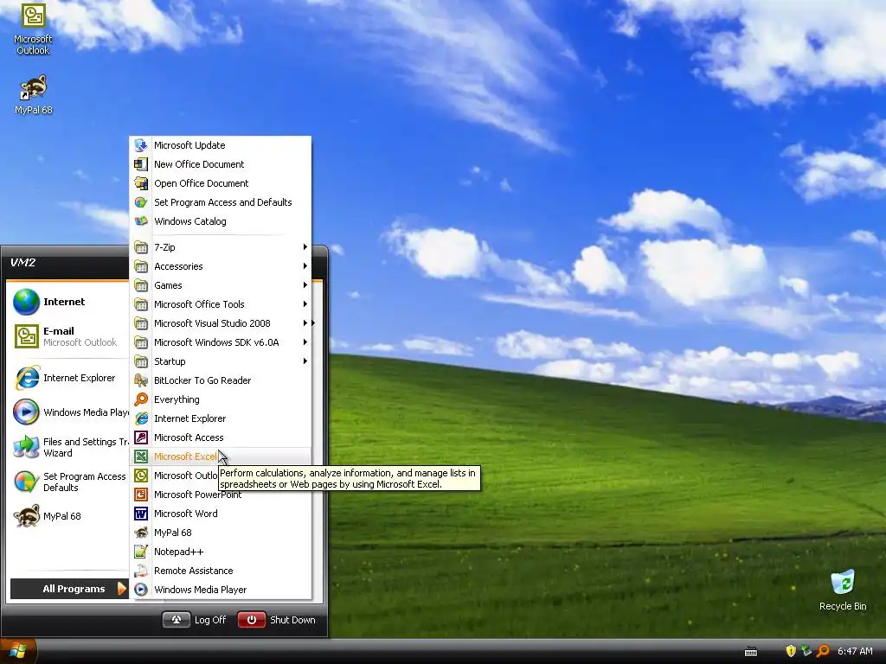Click the keyboard icon in system tray

click(x=751, y=652)
